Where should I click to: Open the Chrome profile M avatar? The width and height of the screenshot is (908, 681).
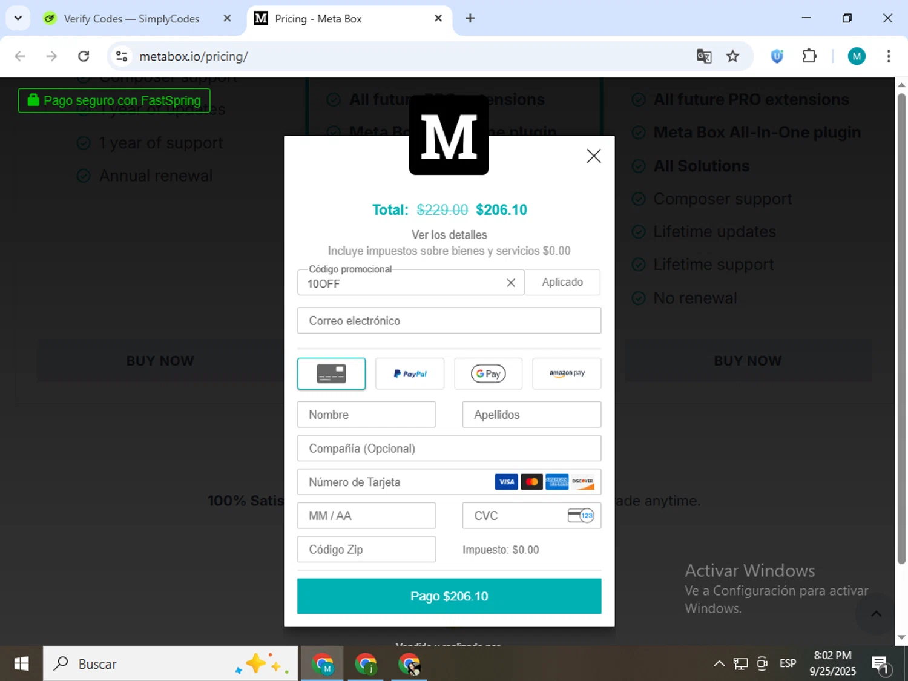pyautogui.click(x=857, y=56)
